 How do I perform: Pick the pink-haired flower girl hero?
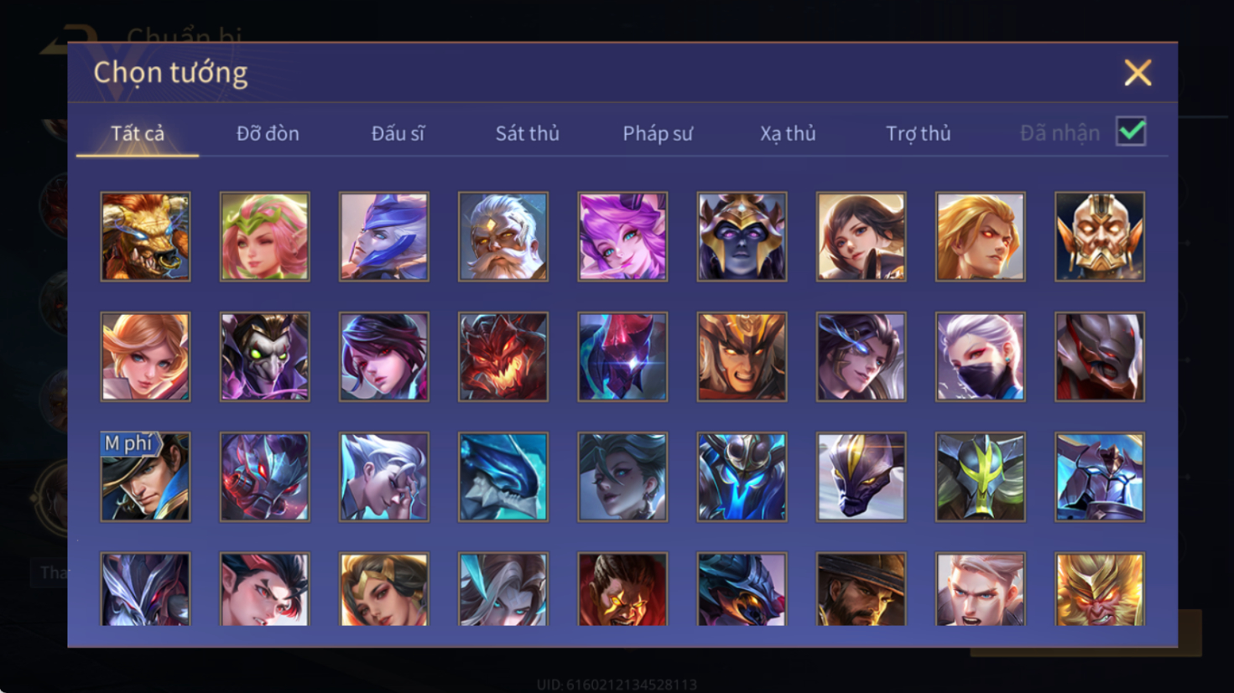click(264, 236)
